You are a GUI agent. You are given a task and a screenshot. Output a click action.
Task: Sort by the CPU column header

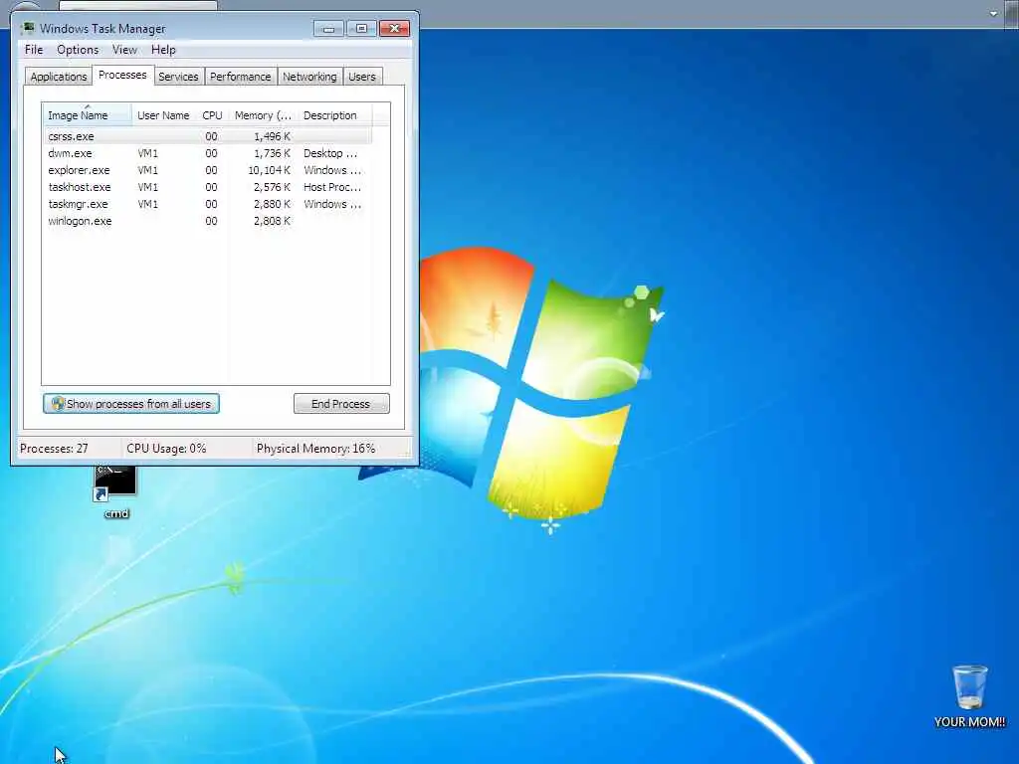[213, 115]
